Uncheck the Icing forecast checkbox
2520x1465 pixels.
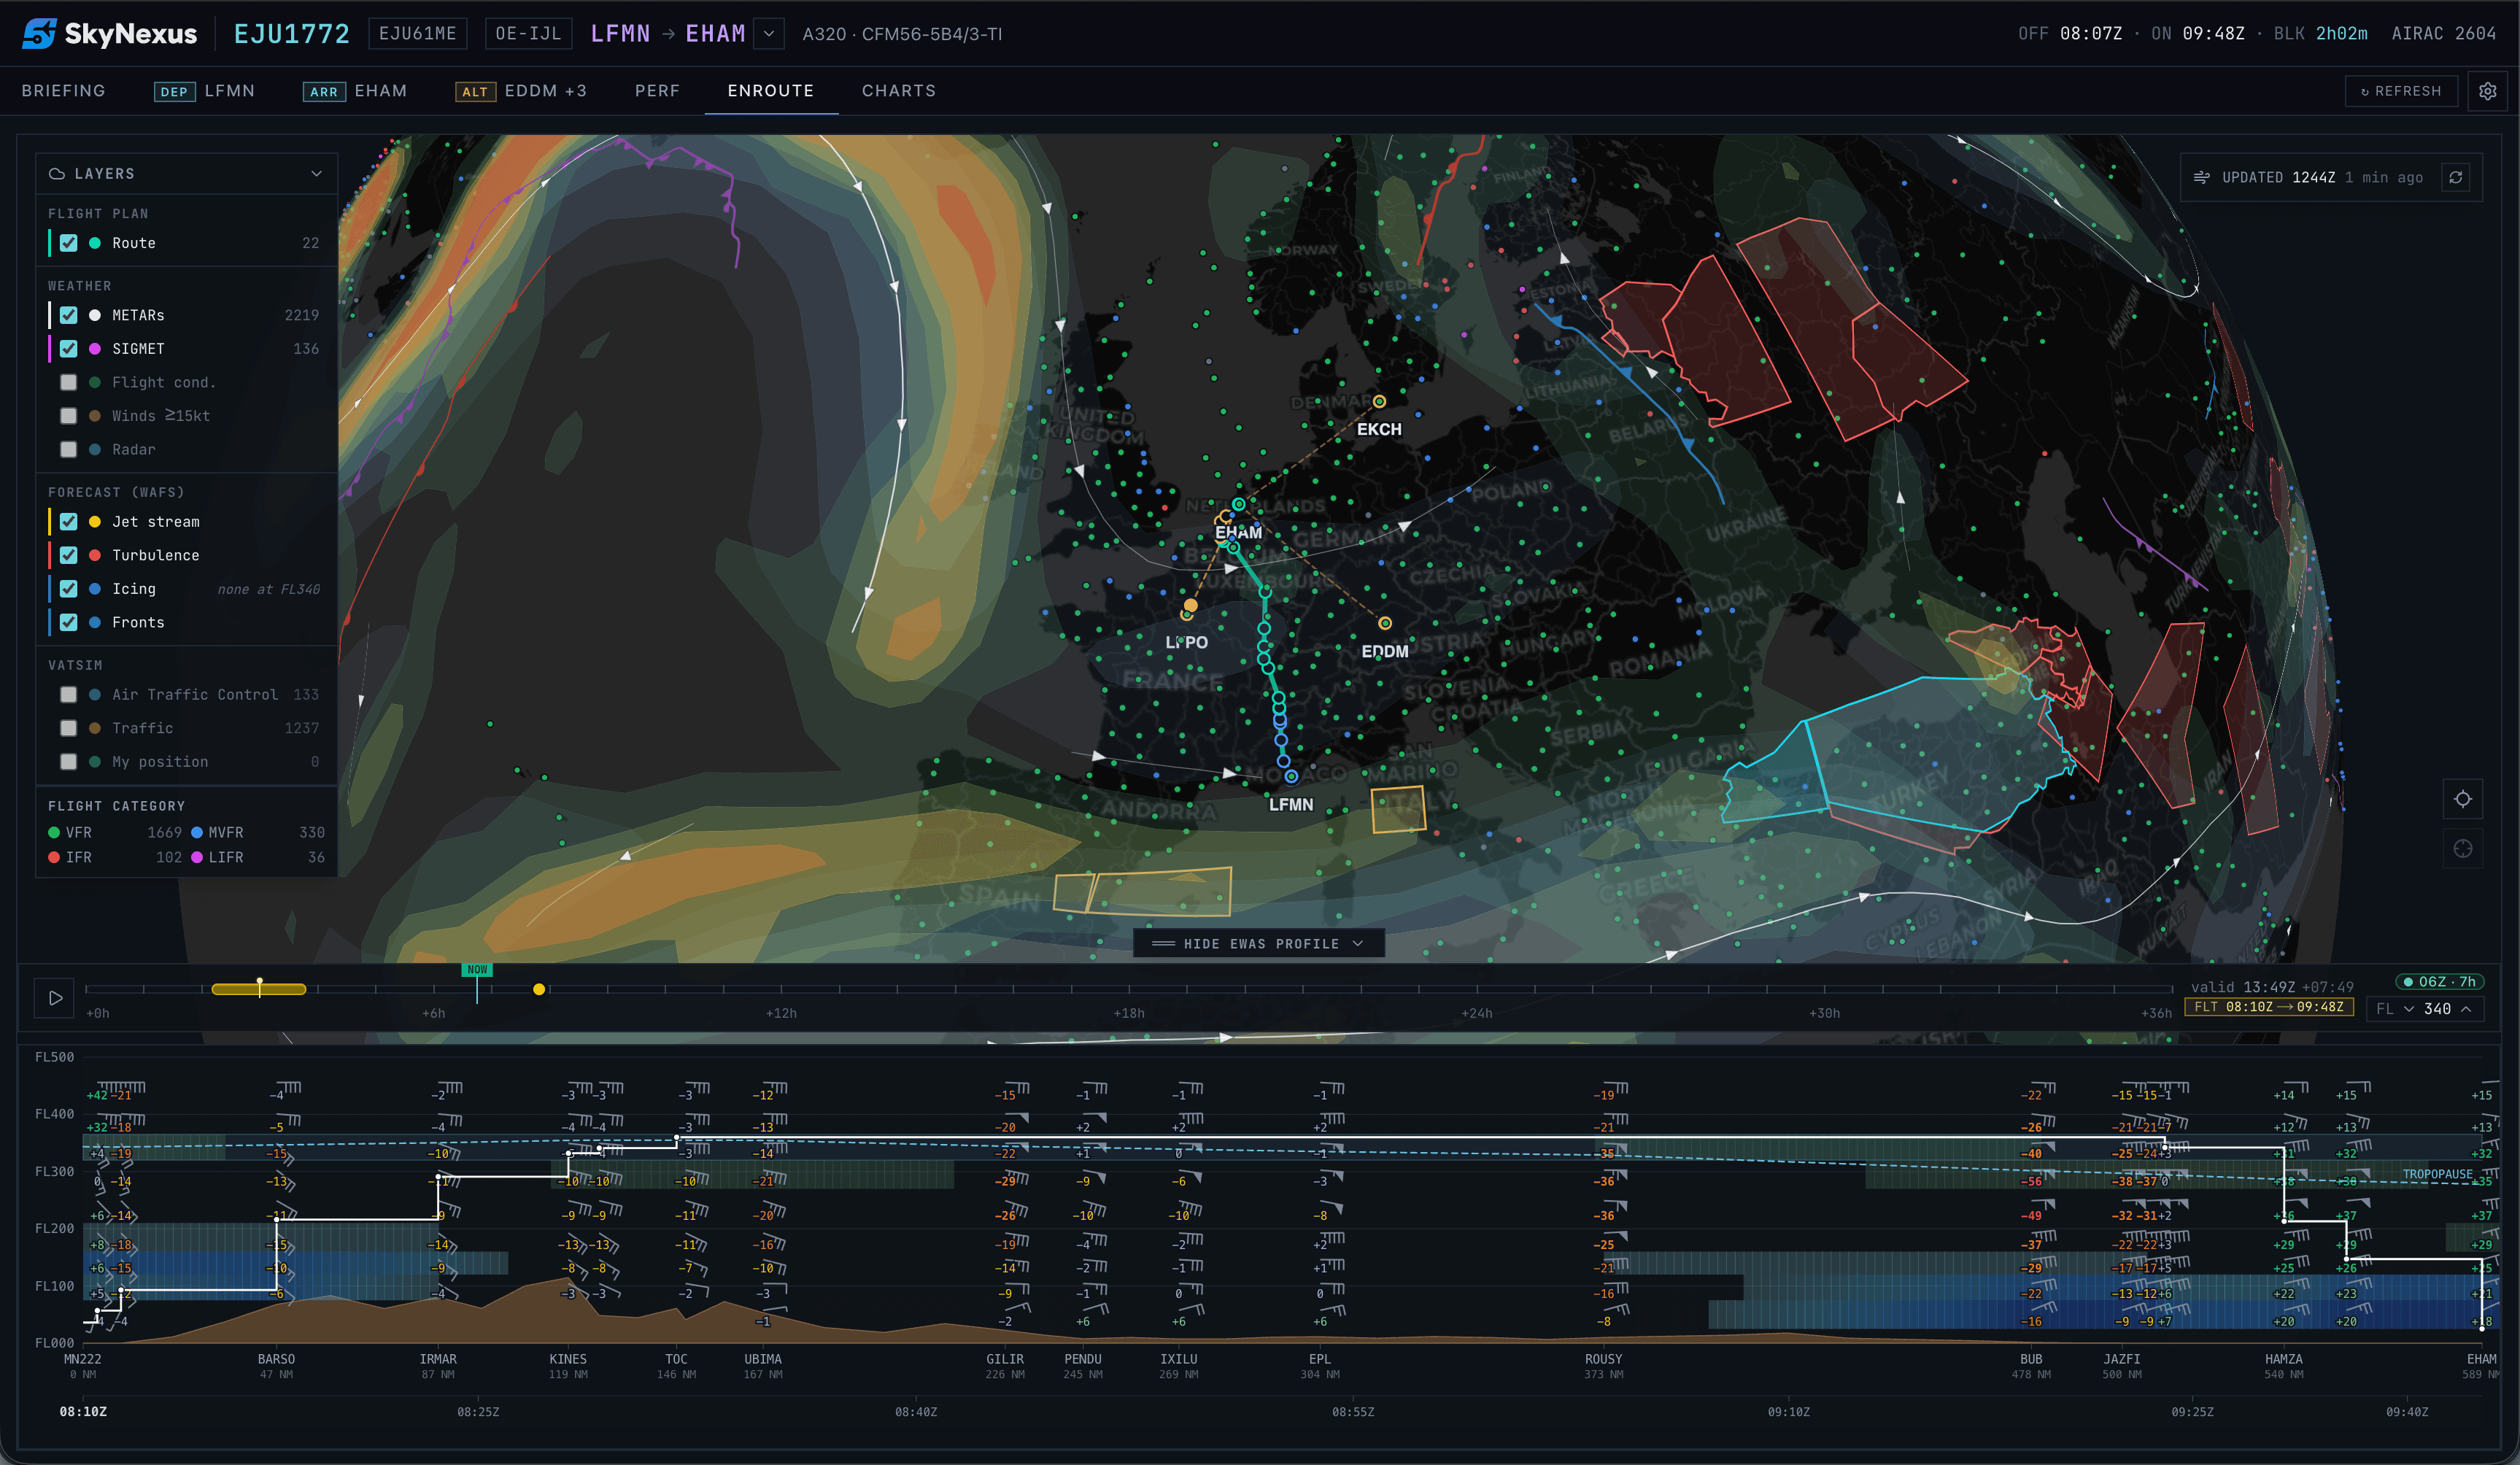[x=69, y=589]
